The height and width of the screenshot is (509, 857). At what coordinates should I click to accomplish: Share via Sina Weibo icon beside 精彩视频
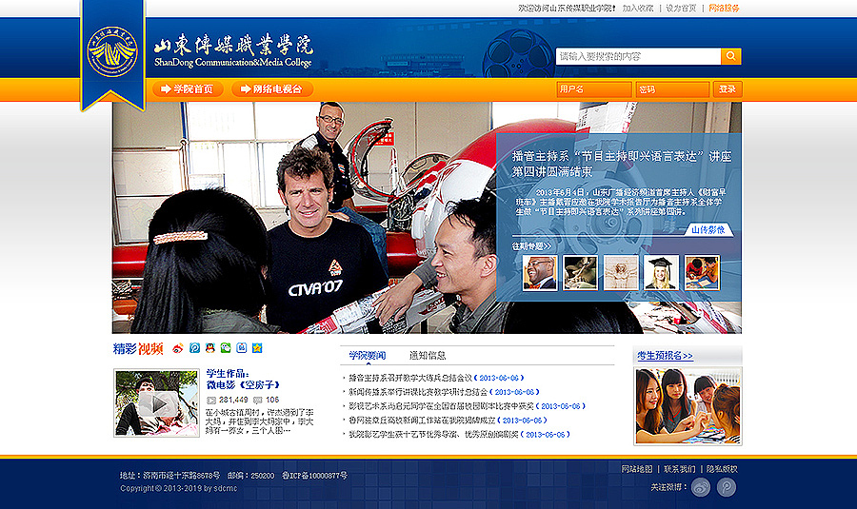178,348
